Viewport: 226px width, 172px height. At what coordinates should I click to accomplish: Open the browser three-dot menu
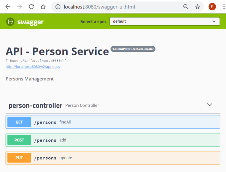click(224, 7)
